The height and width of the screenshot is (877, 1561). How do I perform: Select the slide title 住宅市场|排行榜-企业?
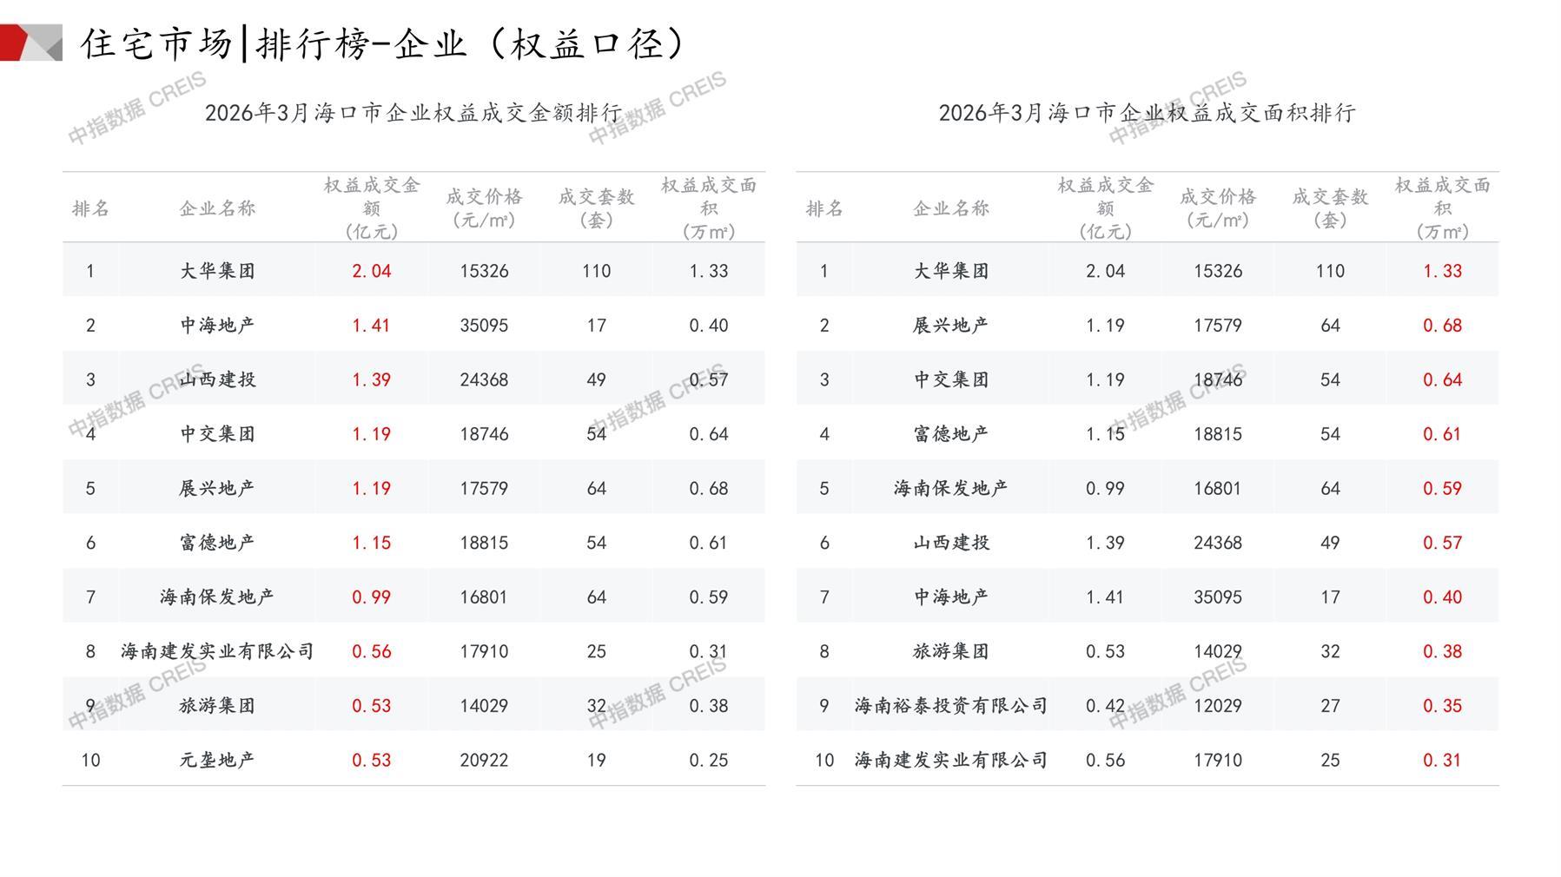[382, 43]
